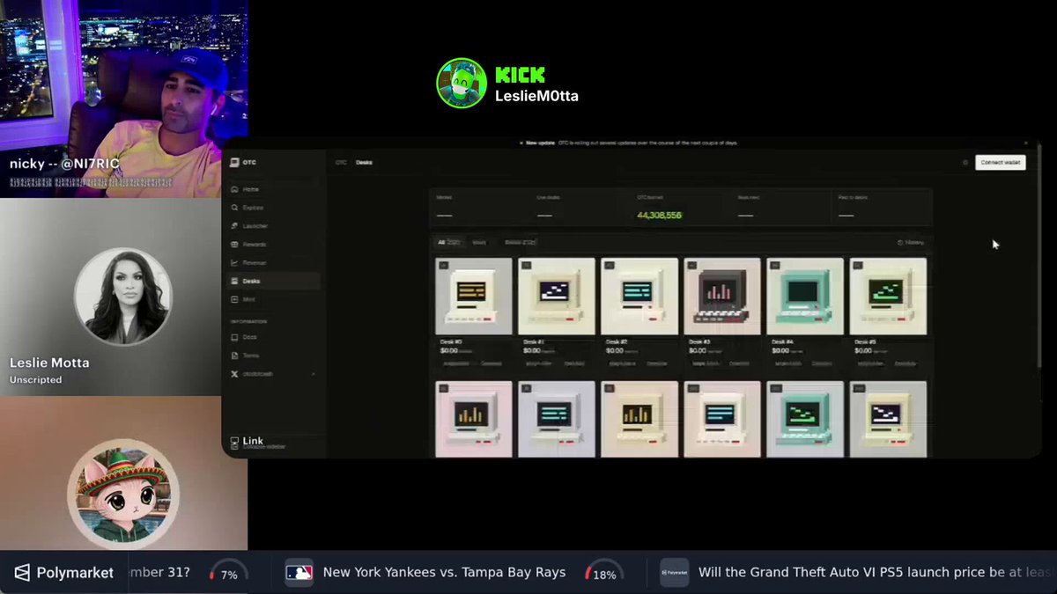Open the History view

pyautogui.click(x=911, y=242)
